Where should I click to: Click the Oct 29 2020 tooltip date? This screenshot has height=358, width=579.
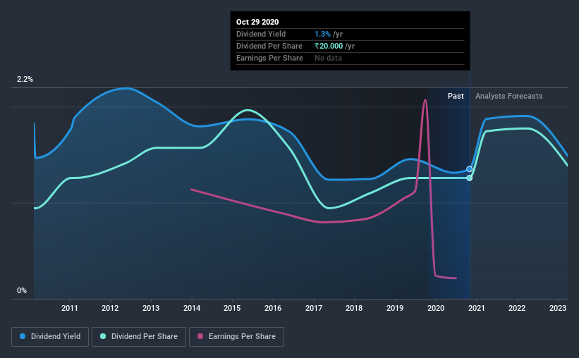257,22
